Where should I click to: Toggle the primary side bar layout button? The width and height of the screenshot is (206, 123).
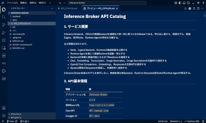[x=180, y=3]
